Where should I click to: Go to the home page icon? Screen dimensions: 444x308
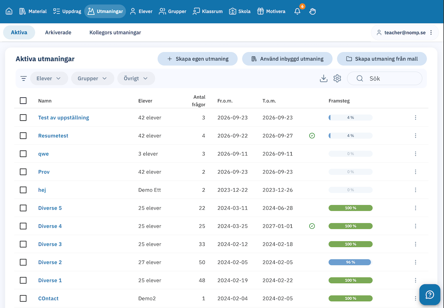point(9,11)
